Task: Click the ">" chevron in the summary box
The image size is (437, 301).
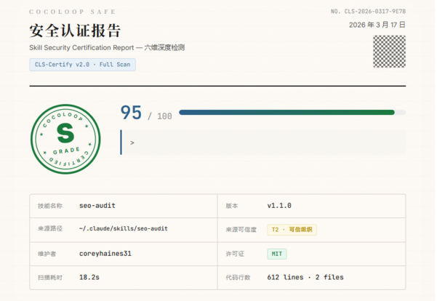Action: 132,143
